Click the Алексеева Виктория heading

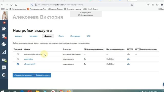[38, 17]
